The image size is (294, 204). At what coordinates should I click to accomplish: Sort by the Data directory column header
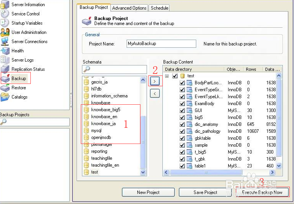coord(194,69)
